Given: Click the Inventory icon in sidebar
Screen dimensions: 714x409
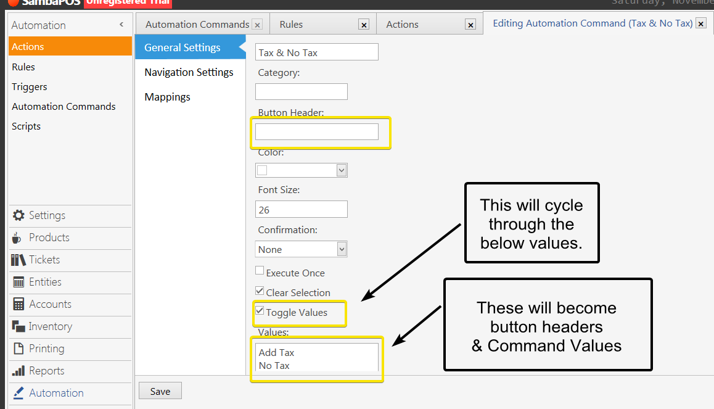Looking at the screenshot, I should coord(18,326).
